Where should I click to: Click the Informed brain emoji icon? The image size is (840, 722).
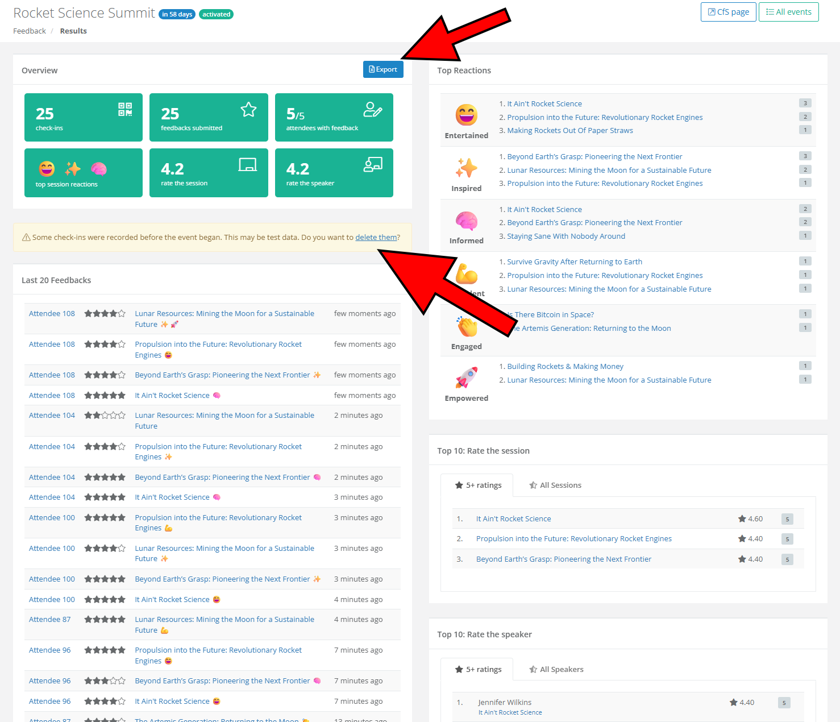(x=466, y=221)
